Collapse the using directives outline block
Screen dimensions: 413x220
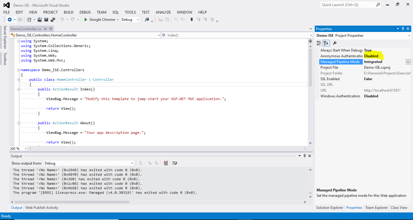19,41
